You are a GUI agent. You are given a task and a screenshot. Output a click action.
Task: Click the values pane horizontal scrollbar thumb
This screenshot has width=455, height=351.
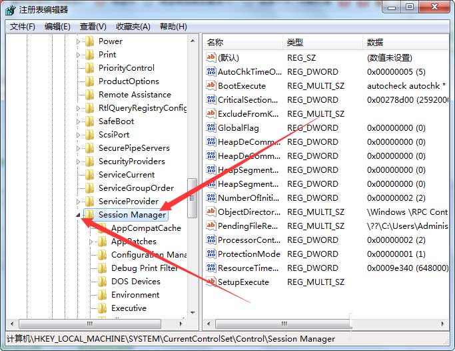(284, 324)
